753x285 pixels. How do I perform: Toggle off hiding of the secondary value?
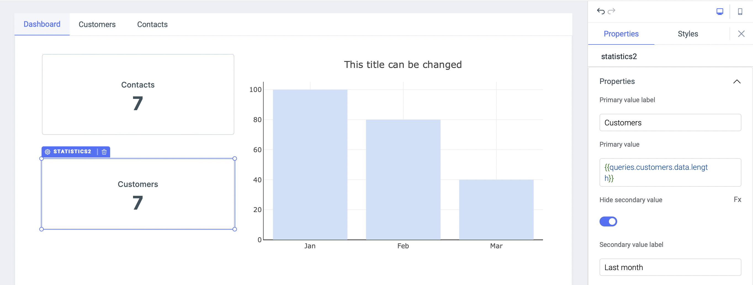click(608, 221)
